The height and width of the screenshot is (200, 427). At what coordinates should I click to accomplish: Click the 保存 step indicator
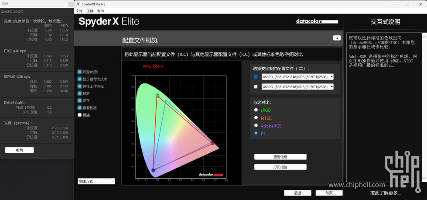[79, 100]
